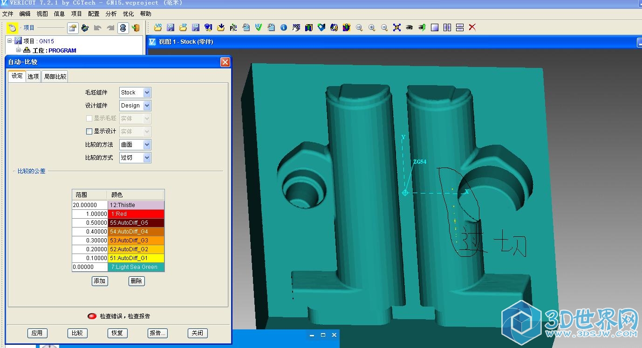Screen dimensions: 642x348
Task: Click the basket icon in project toolbar
Action: click(x=85, y=28)
